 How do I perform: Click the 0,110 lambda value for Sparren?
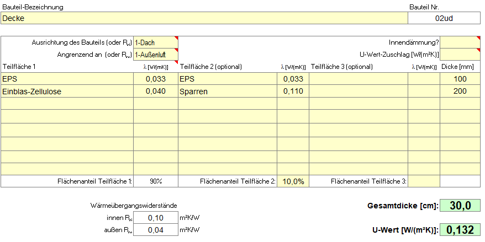(293, 91)
